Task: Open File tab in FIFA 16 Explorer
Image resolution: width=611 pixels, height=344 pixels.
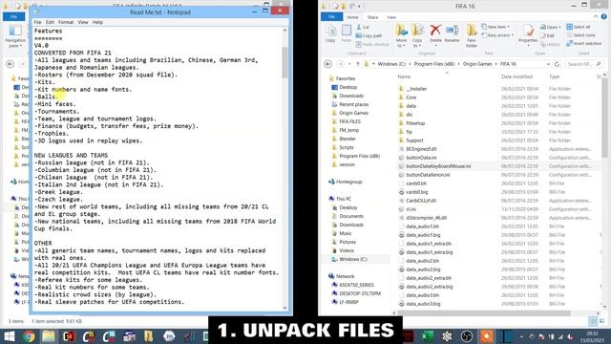Action: (331, 17)
